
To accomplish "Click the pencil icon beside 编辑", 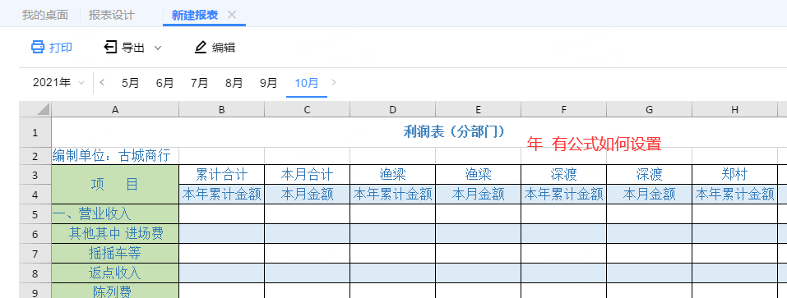I will point(201,48).
